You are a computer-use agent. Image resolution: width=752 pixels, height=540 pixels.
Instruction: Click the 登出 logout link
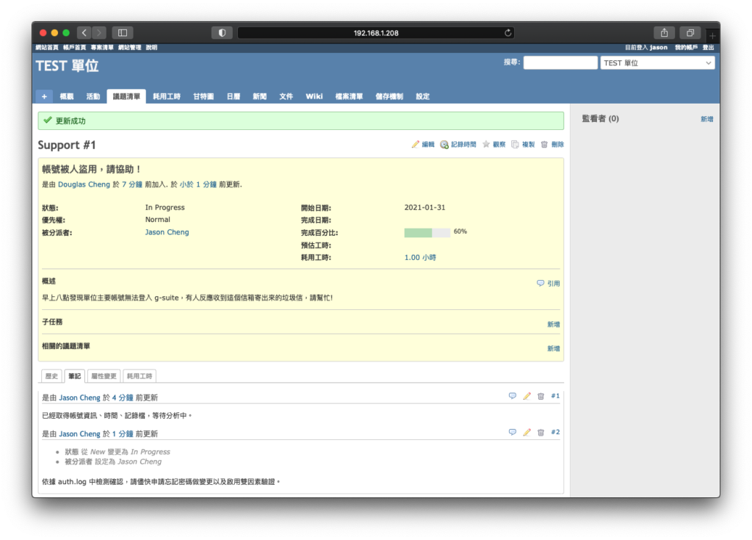click(x=709, y=48)
